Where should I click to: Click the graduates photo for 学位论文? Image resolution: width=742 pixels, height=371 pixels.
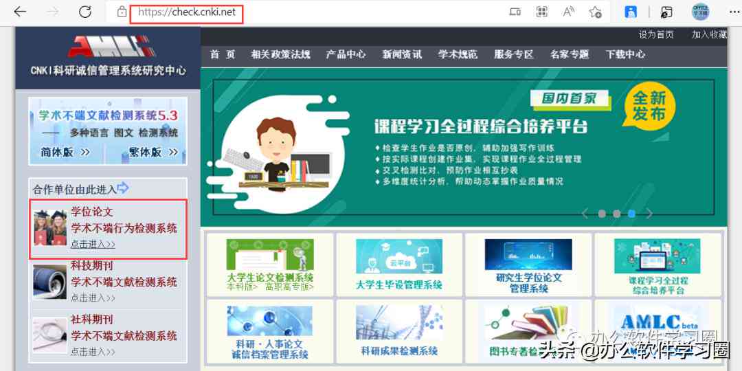[x=50, y=227]
